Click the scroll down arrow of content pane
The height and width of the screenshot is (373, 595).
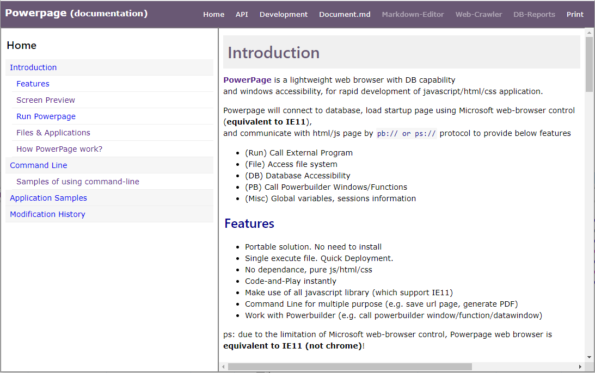(x=589, y=357)
